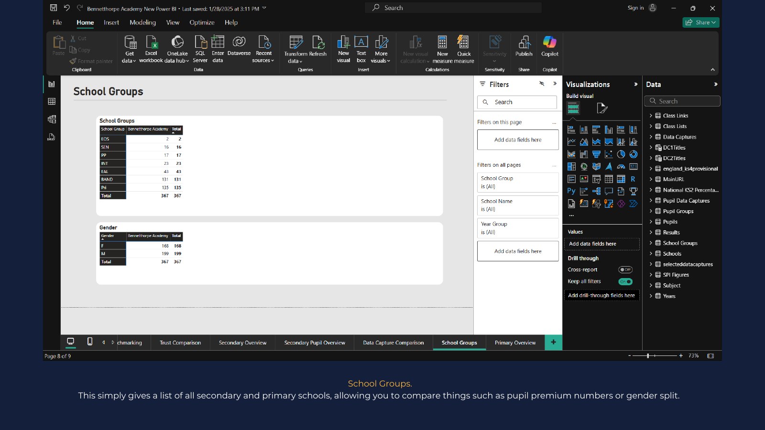Open Model view in left sidebar
This screenshot has height=430, width=765.
[52, 119]
